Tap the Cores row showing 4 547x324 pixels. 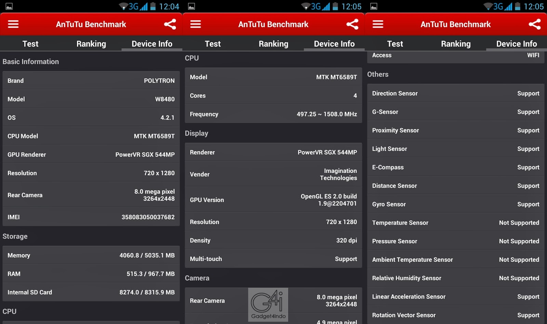pyautogui.click(x=273, y=96)
